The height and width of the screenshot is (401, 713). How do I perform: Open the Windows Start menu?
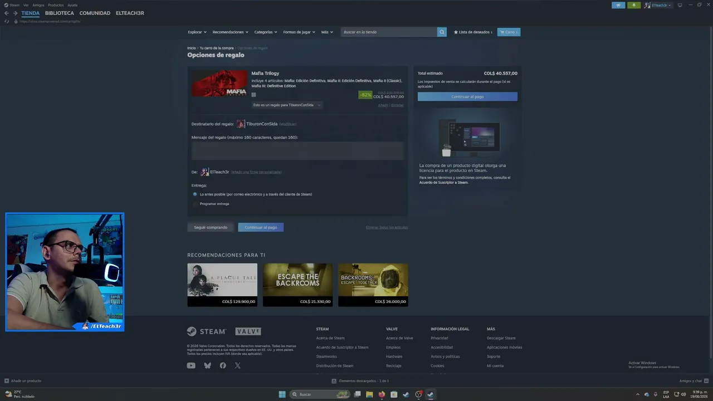pyautogui.click(x=282, y=394)
